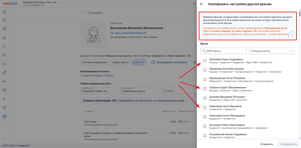Open the Тип расчёта dropdown
Viewport: 301px width, 148px height.
tap(139, 91)
